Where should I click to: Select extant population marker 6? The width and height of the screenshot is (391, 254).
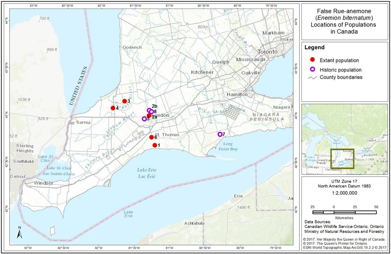(151, 137)
